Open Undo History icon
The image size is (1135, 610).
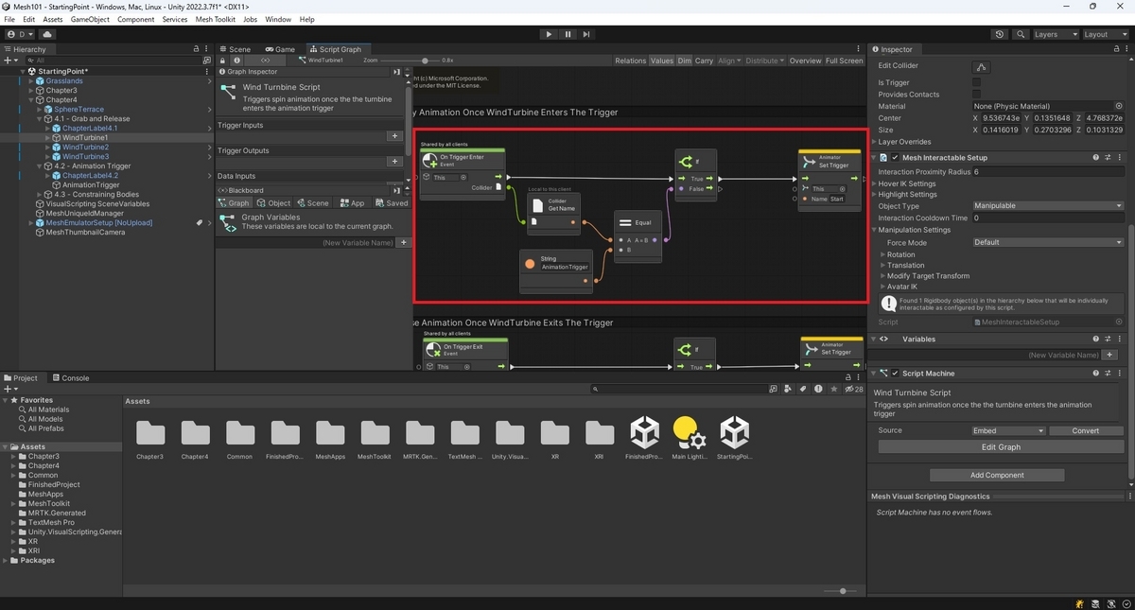pos(1001,34)
